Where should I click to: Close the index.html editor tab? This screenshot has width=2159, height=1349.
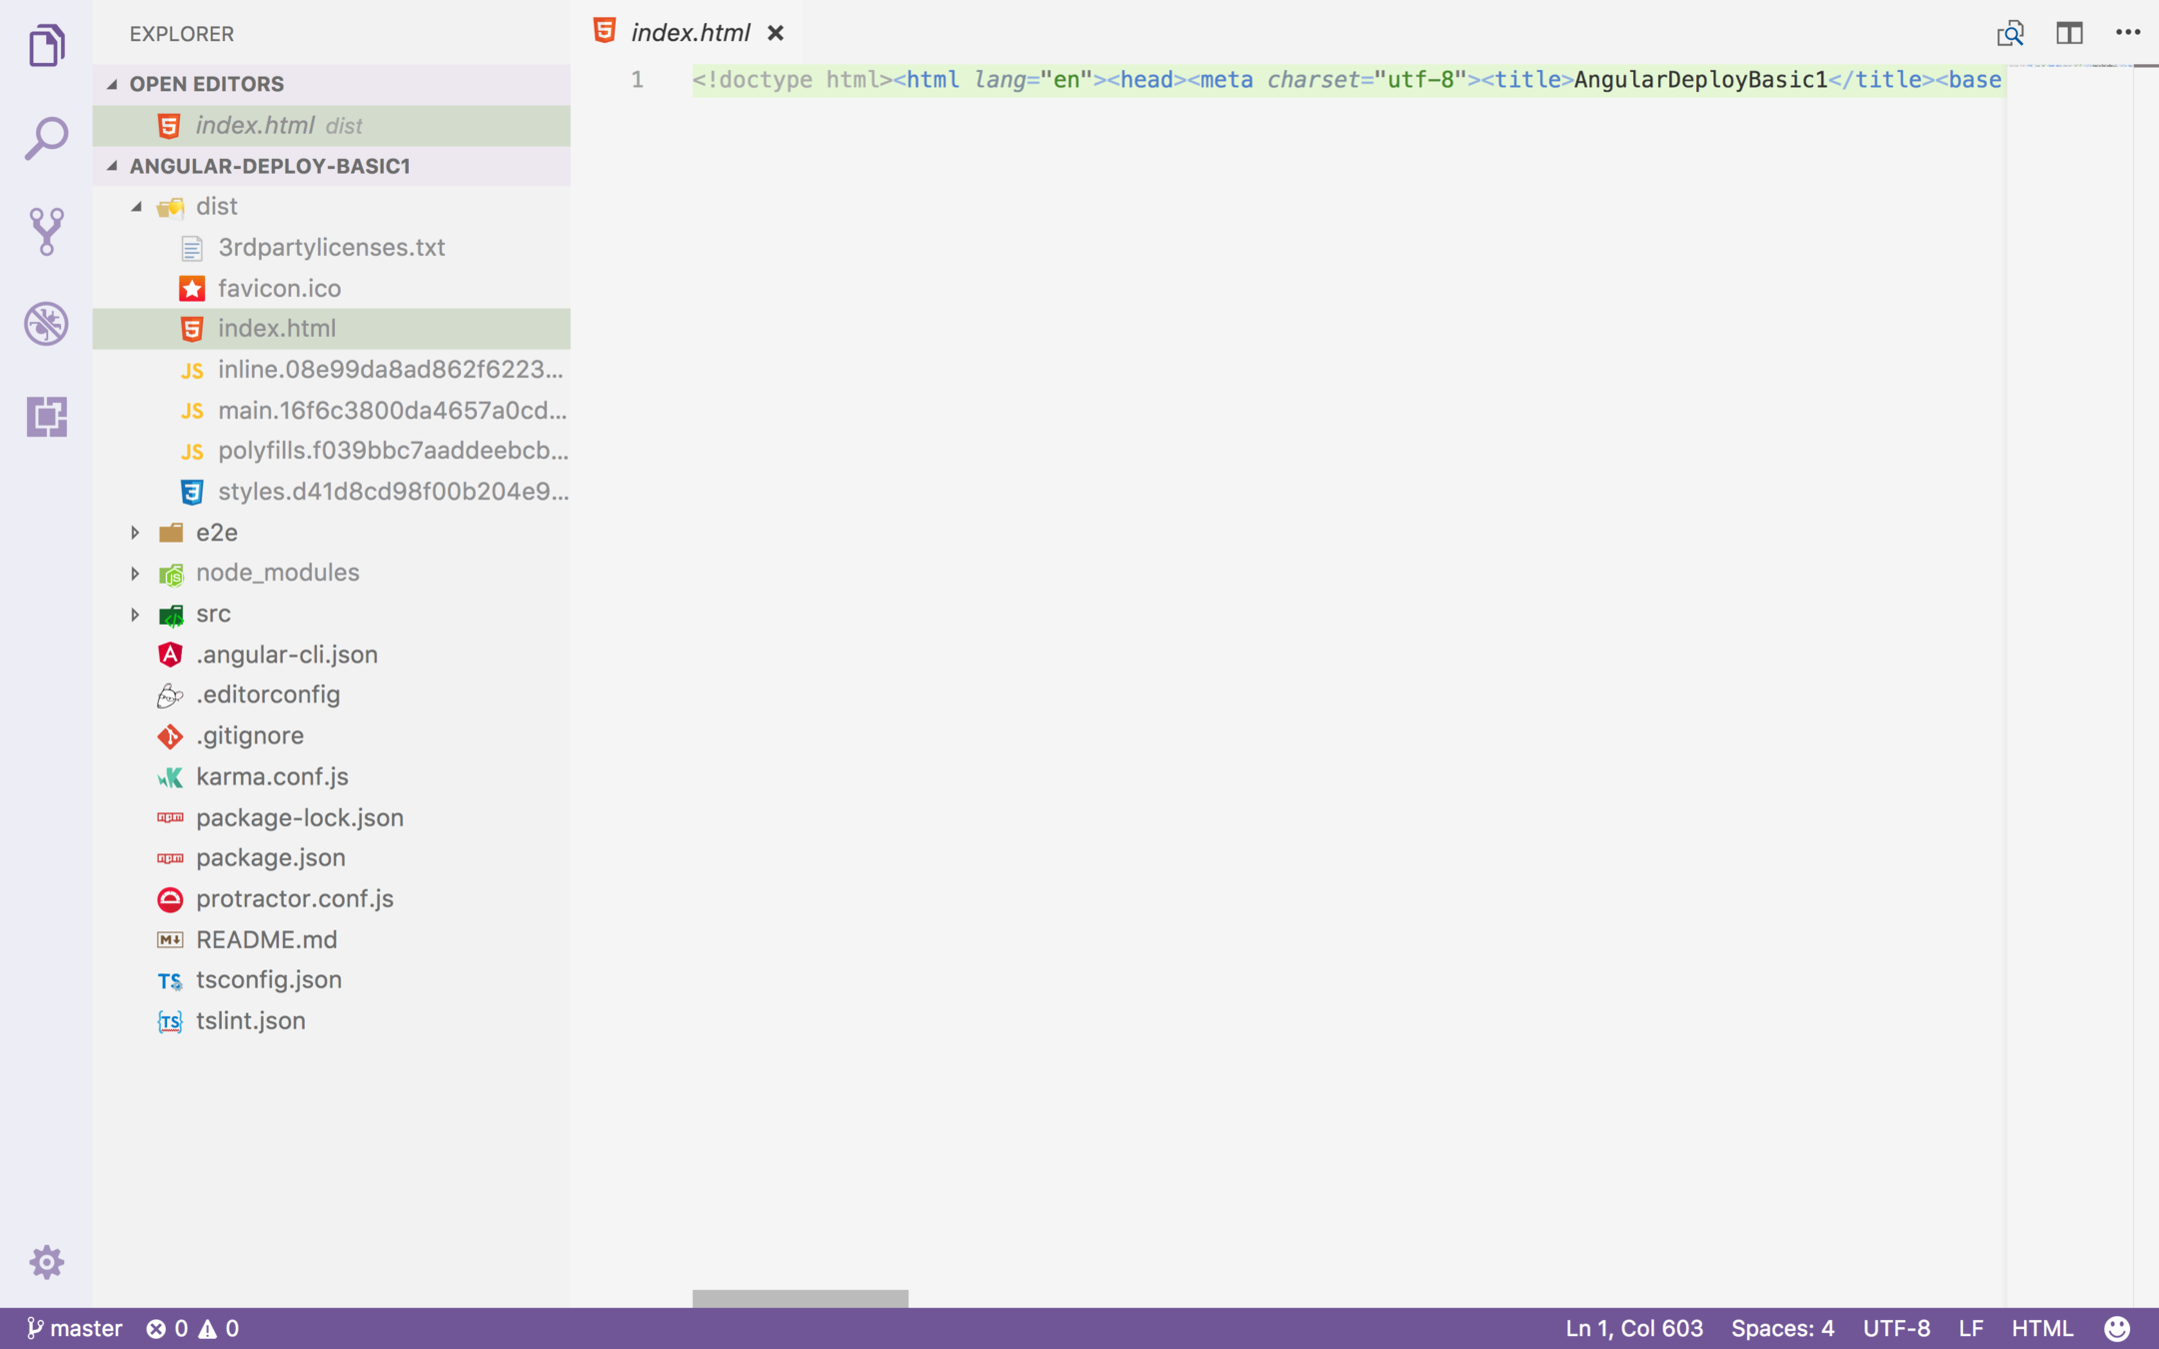click(x=776, y=33)
